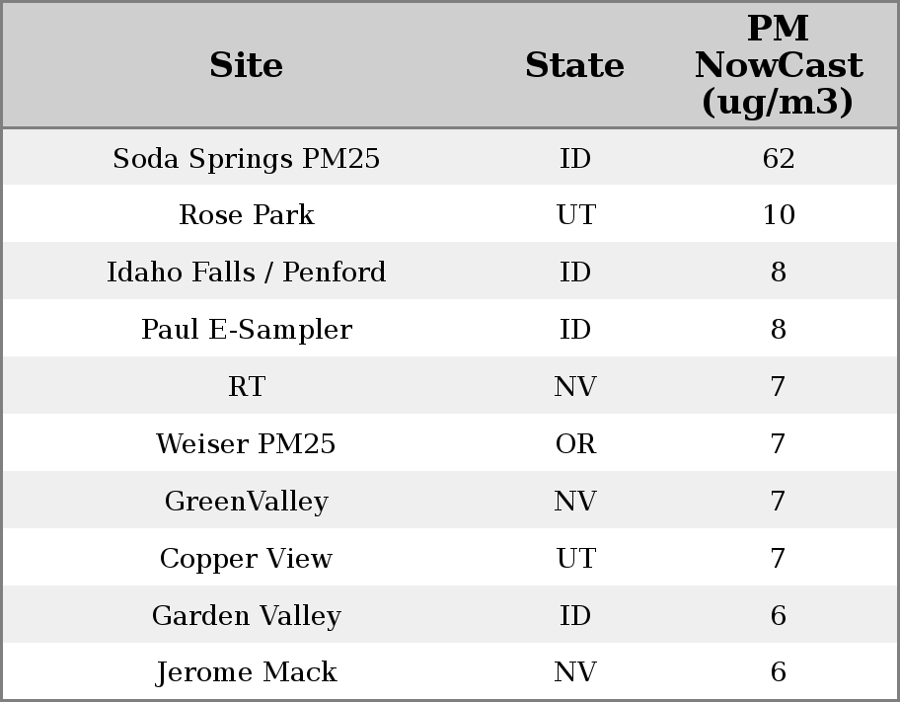Screen dimensions: 900x702
Task: Click the State column header
Action: coord(574,65)
